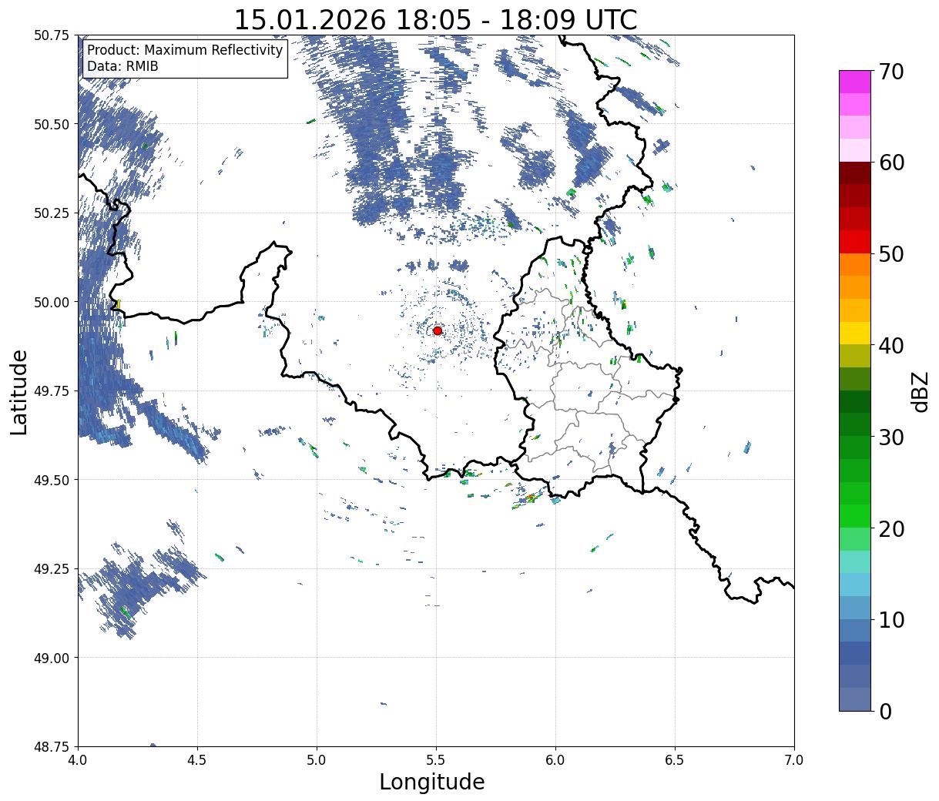Pick the dark maroon colorbar segment below 60
Viewport: 939px width, 801px height.
click(x=855, y=173)
